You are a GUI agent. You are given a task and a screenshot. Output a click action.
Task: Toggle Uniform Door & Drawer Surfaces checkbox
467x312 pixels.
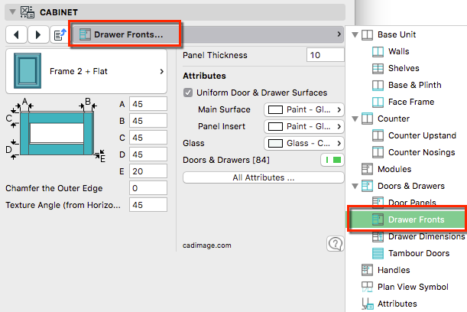[x=189, y=93]
